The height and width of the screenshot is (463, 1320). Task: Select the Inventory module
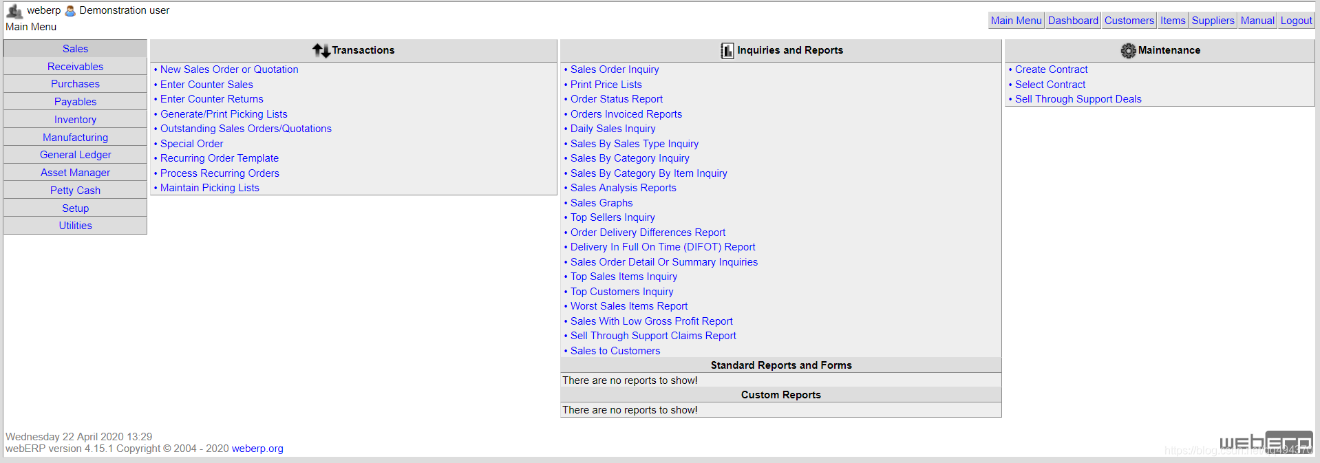click(x=75, y=120)
